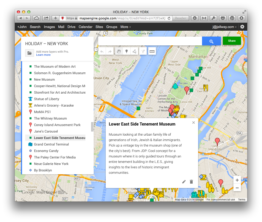Close the Lower East Side Tenement Museum popup
Screen dimensions: 262x222
(x=193, y=122)
